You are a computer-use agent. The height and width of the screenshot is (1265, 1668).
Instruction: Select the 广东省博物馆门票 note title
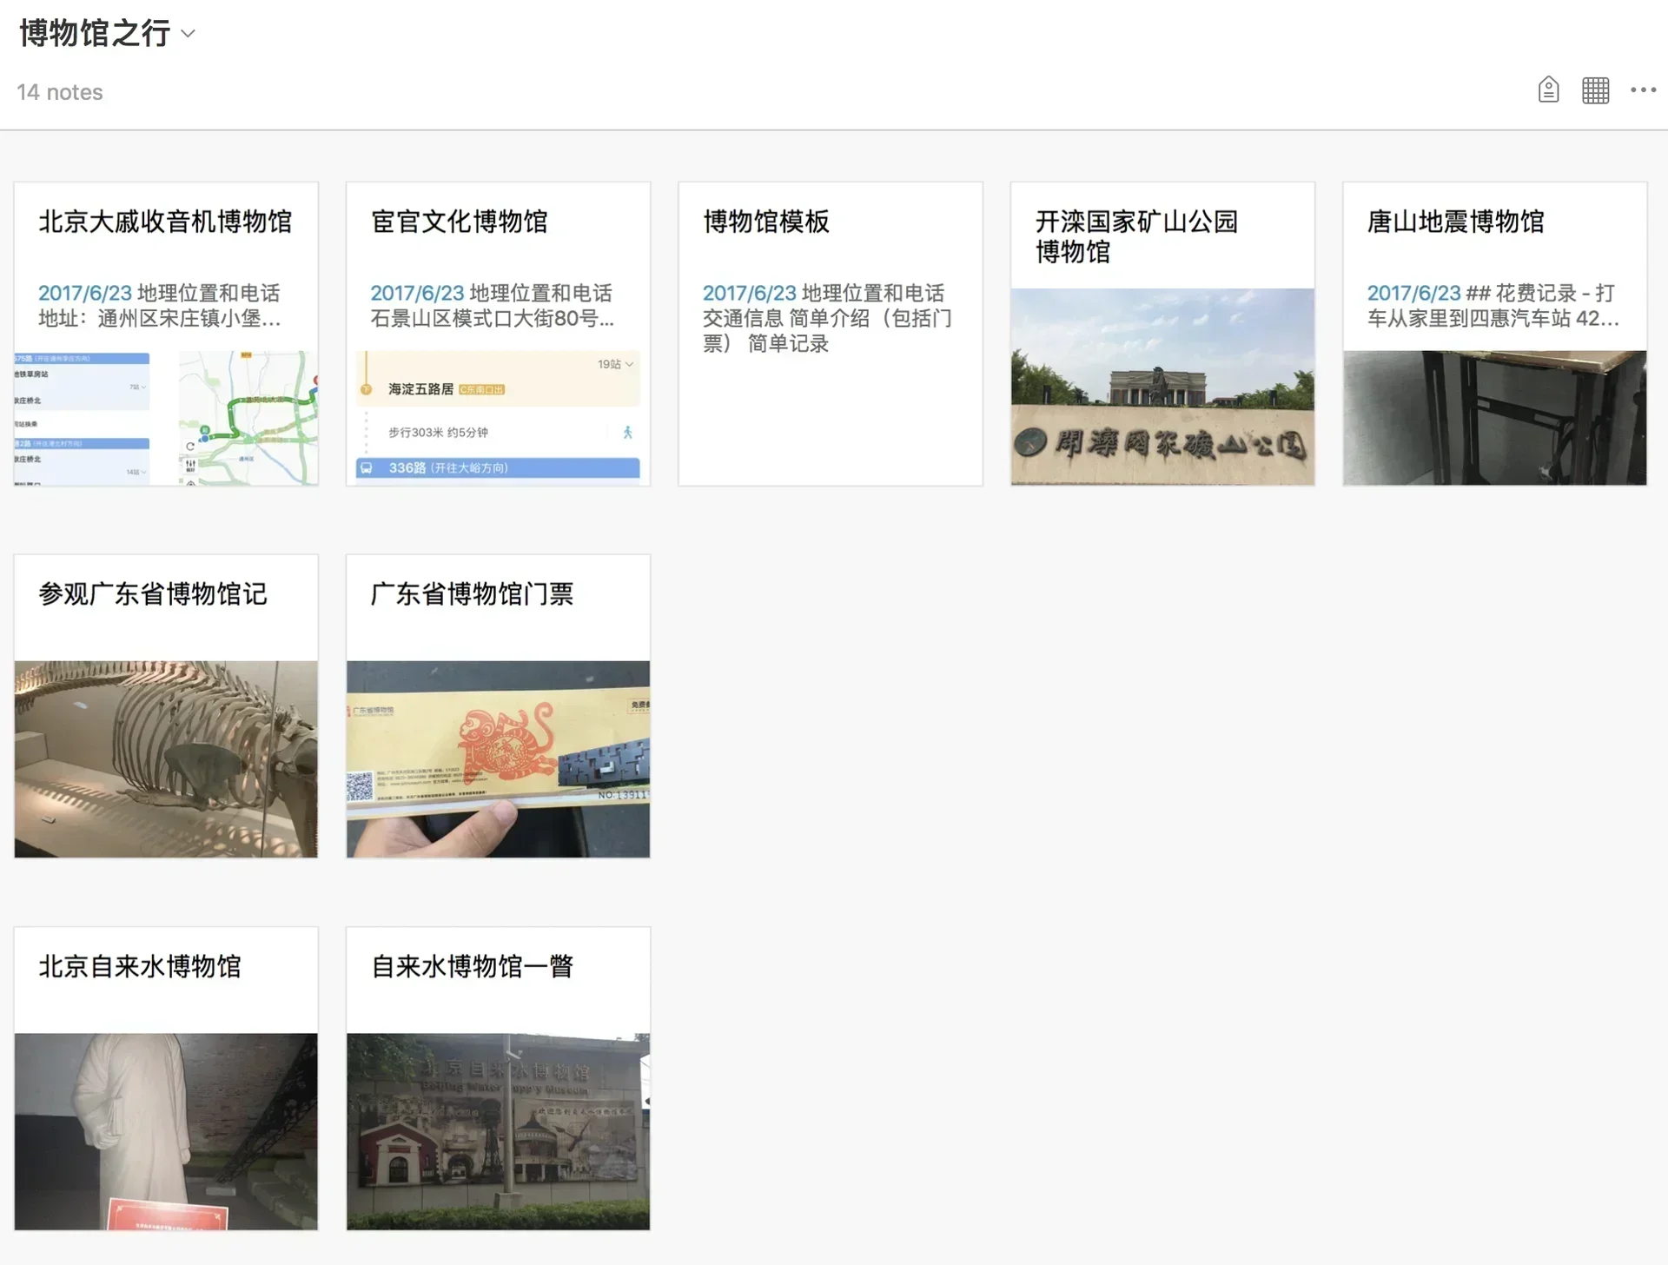coord(472,594)
